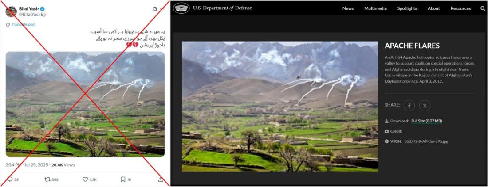Click the search magnifier icon in navbar

[x=483, y=8]
